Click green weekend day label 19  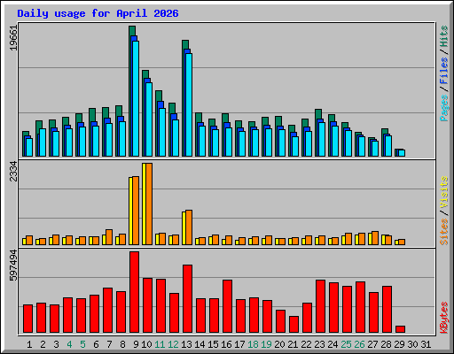tap(266, 344)
